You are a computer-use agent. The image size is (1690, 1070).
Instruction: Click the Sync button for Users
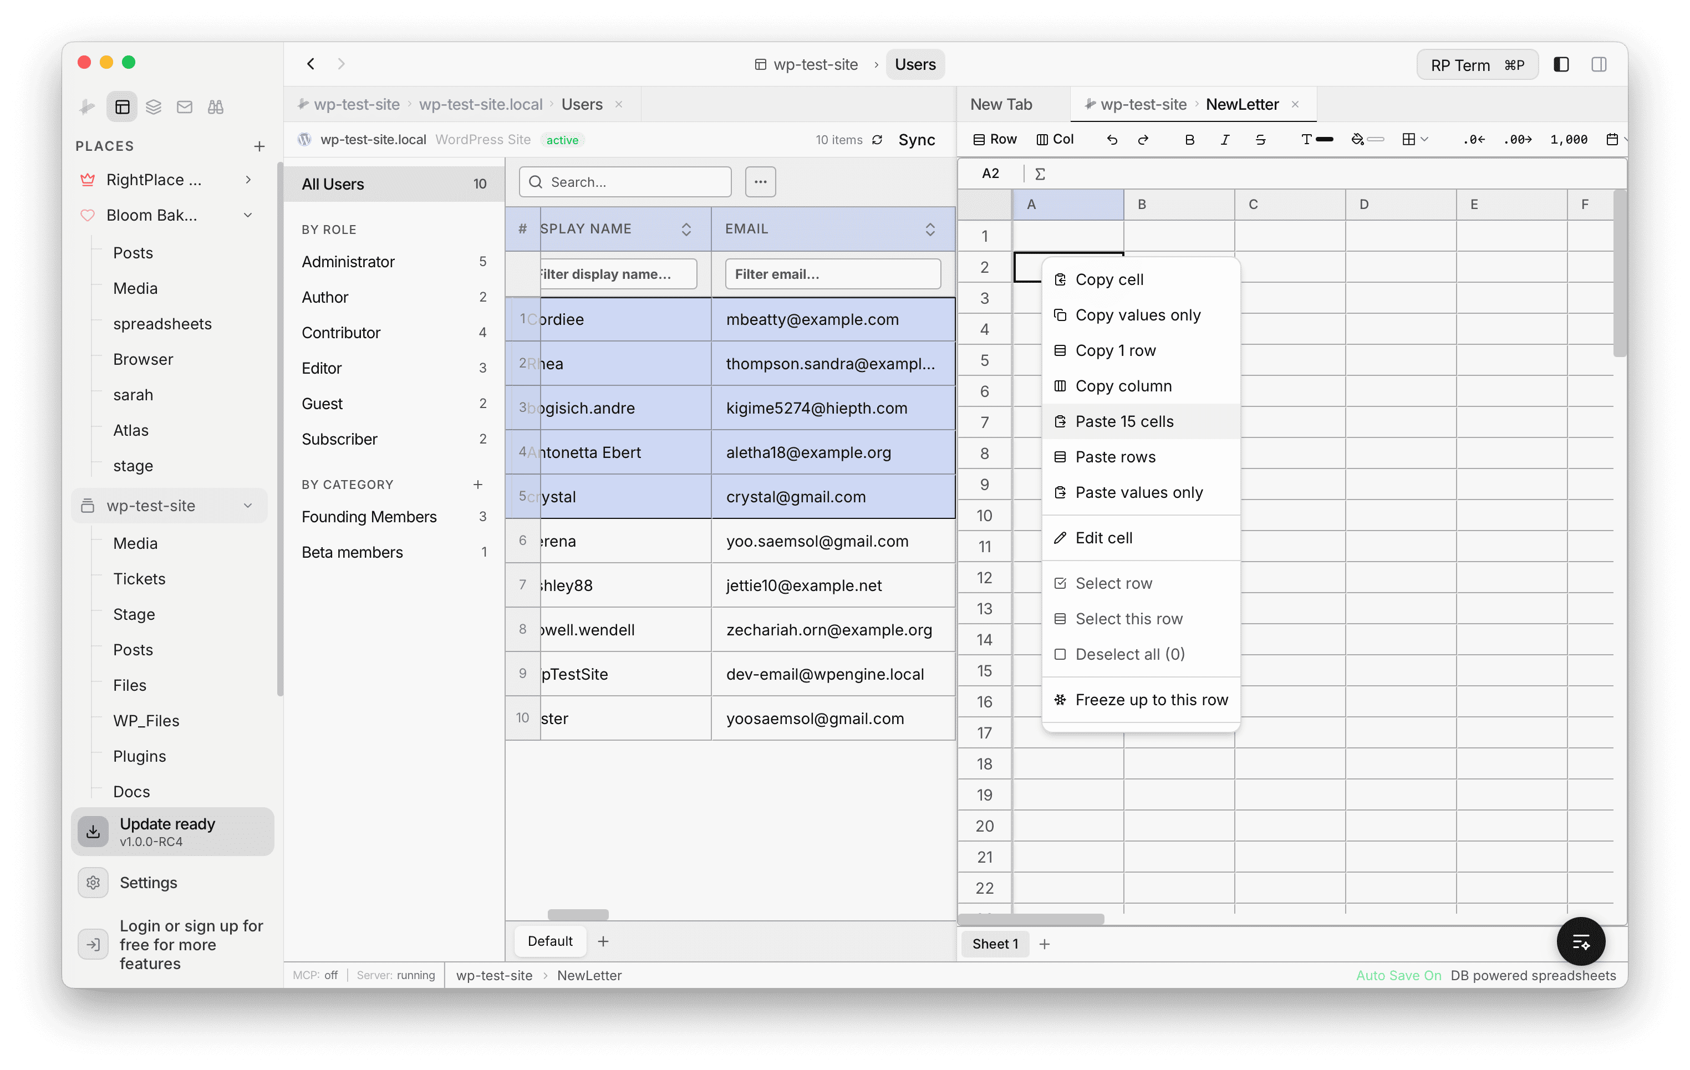(917, 140)
